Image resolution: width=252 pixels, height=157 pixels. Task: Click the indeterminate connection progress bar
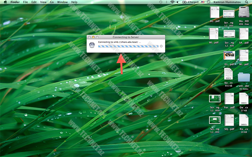tap(128, 46)
